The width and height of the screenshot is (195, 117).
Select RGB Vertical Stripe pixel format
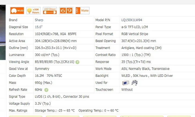(135, 34)
